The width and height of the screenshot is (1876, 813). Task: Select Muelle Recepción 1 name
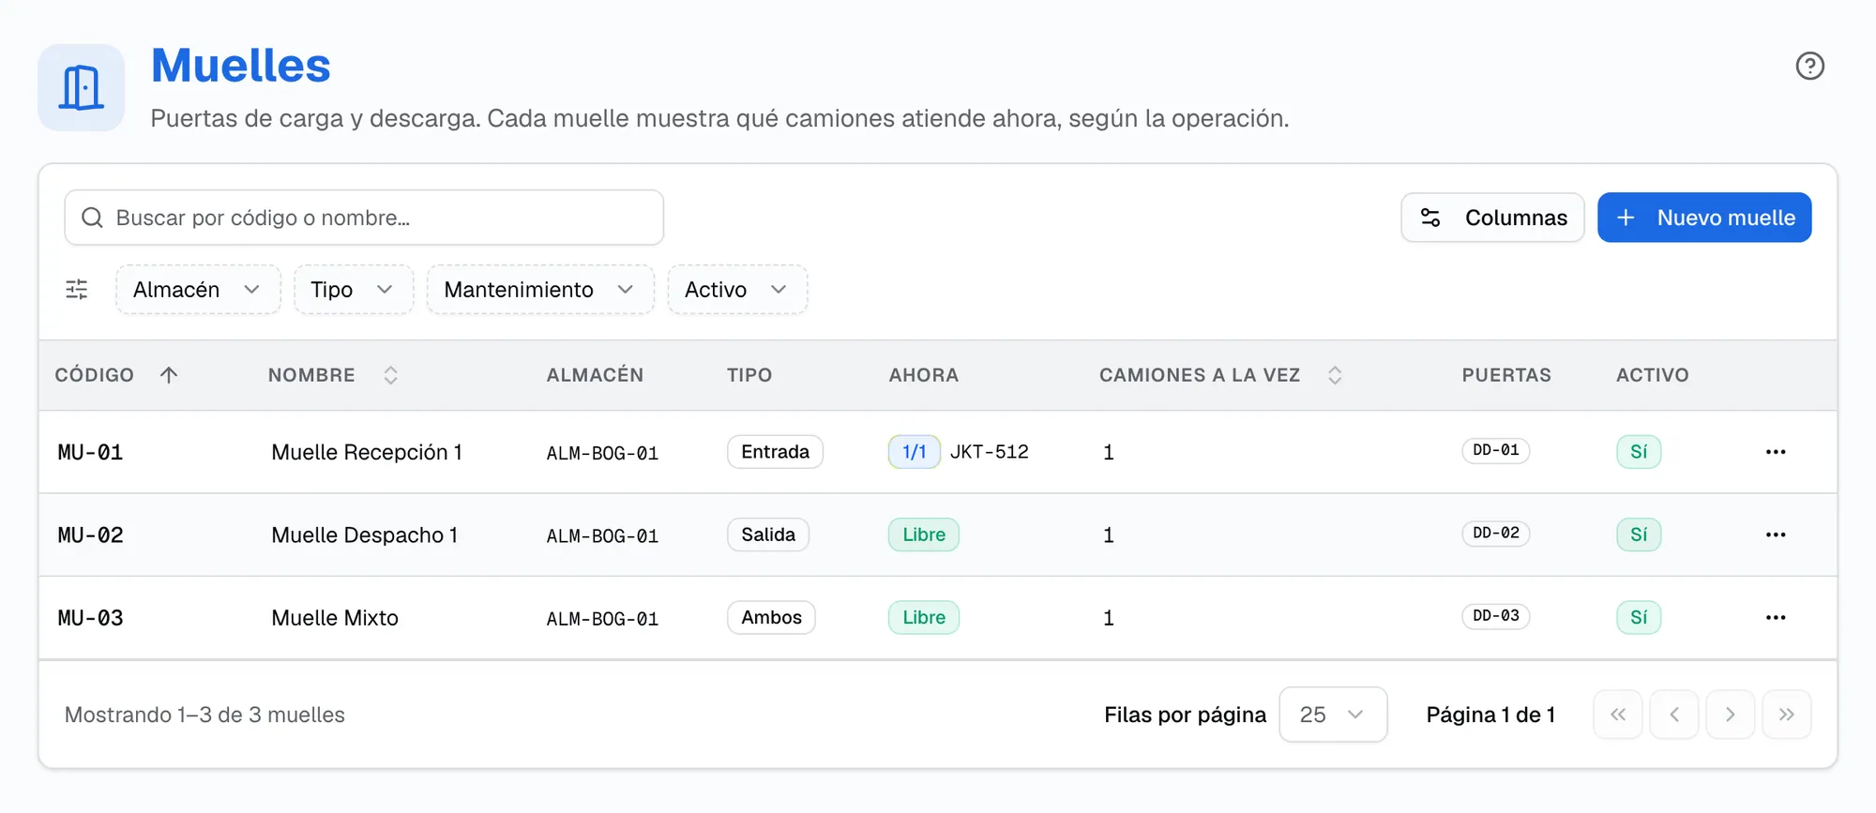(367, 452)
